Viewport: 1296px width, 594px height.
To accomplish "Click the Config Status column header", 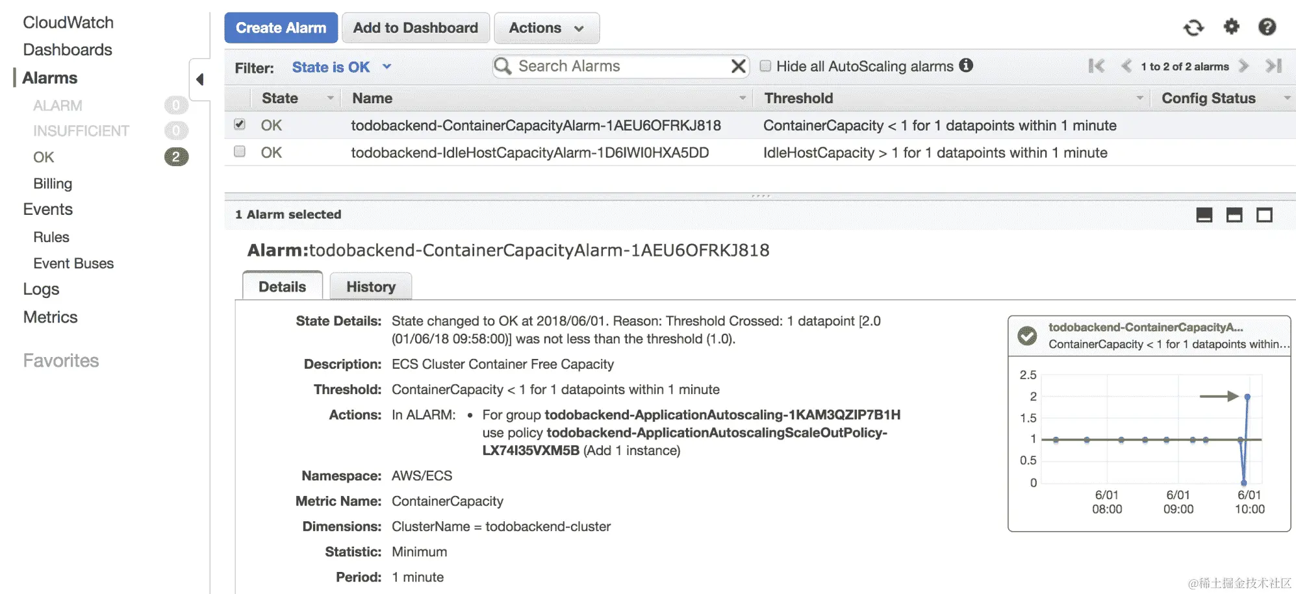I will (x=1208, y=98).
